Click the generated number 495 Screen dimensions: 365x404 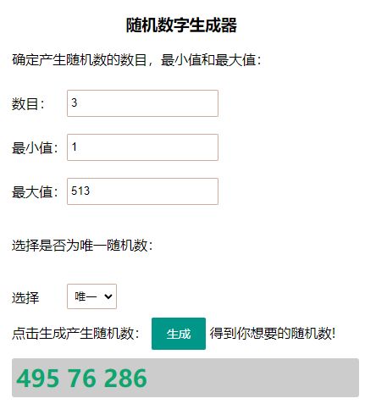[x=38, y=378]
